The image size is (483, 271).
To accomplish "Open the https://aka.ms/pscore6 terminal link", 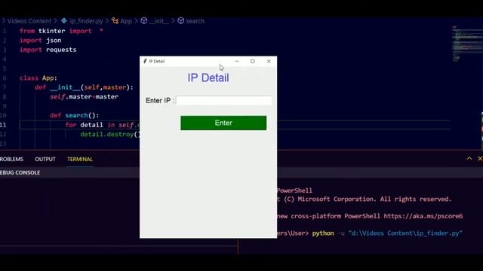I will [x=423, y=216].
